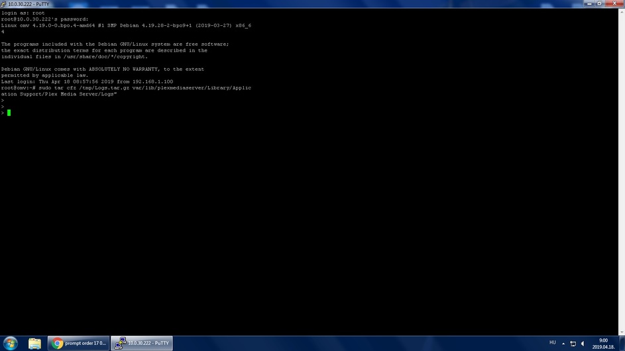Open the Windows Start menu orb
The width and height of the screenshot is (625, 351).
[11, 343]
